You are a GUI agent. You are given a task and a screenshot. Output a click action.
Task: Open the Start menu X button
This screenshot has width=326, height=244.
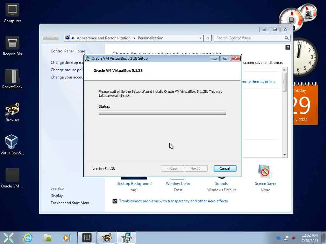(8, 238)
